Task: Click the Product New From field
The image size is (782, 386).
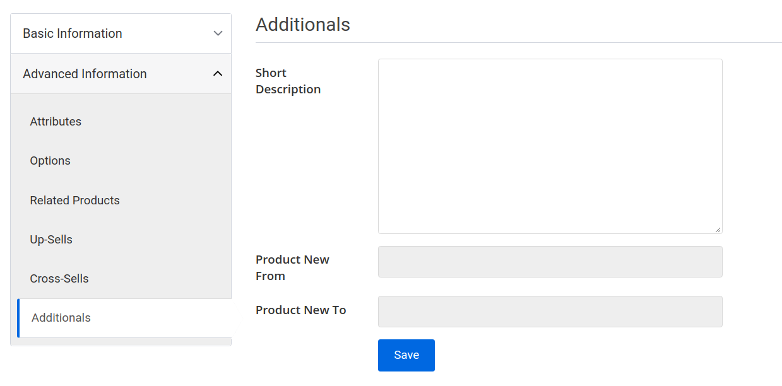Action: pyautogui.click(x=550, y=261)
